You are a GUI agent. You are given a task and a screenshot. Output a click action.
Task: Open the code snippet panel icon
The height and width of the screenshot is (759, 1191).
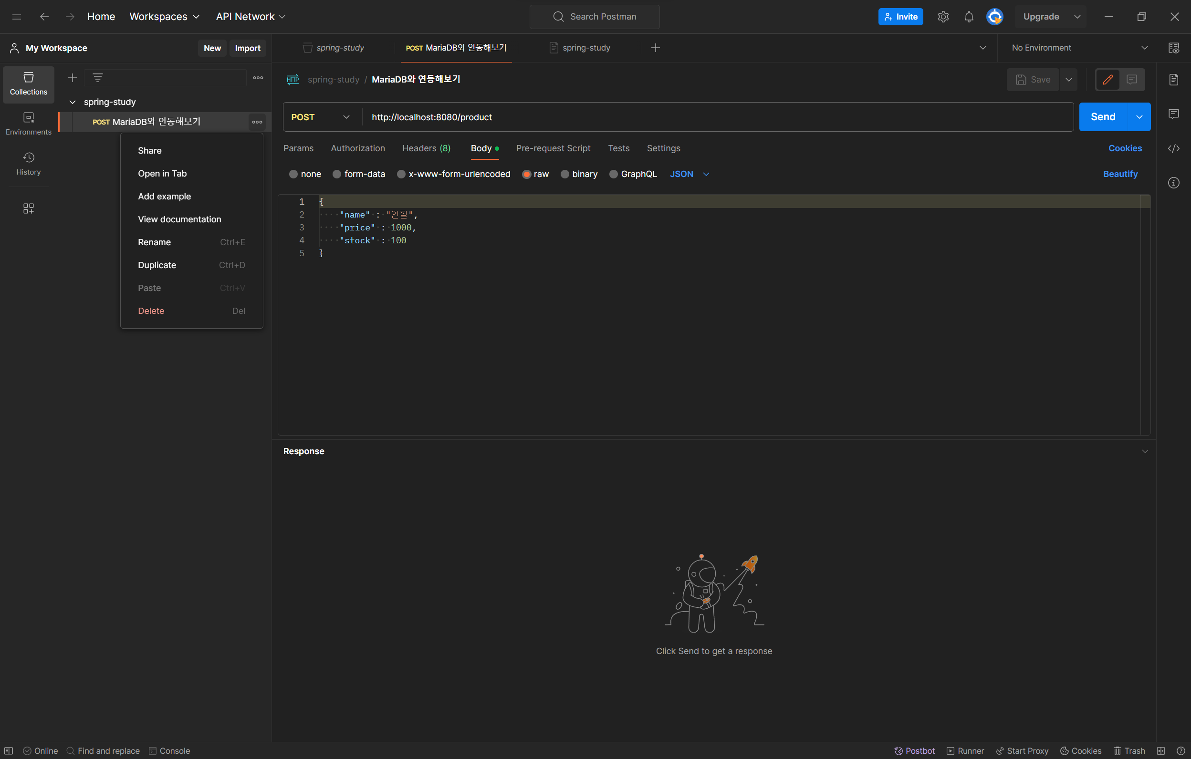tap(1173, 148)
